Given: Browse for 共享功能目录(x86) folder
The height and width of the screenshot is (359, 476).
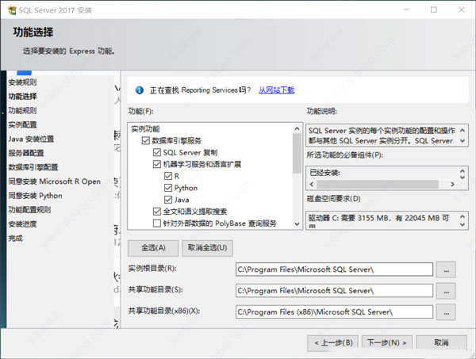Looking at the screenshot, I should point(446,311).
